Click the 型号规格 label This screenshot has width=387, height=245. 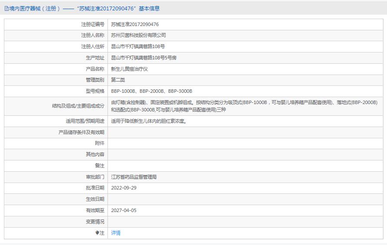[x=95, y=91]
